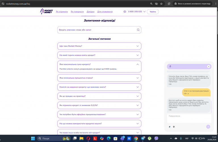The height and width of the screenshot is (142, 218).
Task: Click the eye accessibility icon near phone number
Action: tap(125, 12)
